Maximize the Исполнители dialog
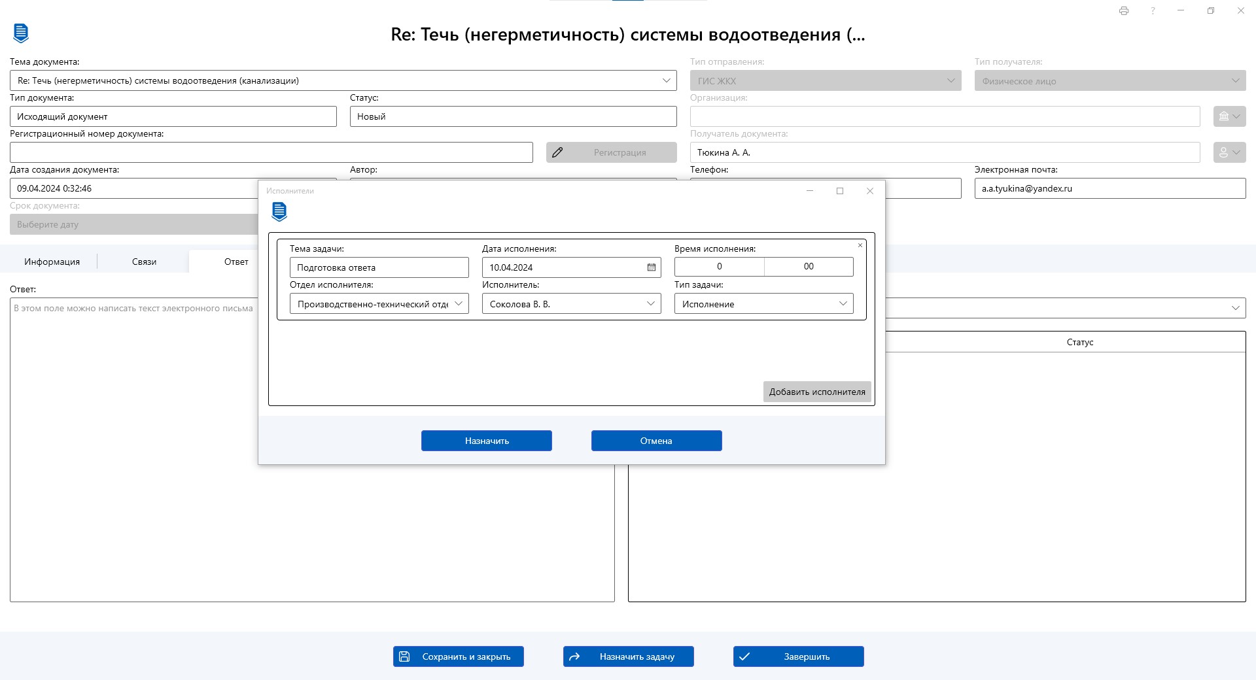 pyautogui.click(x=840, y=191)
